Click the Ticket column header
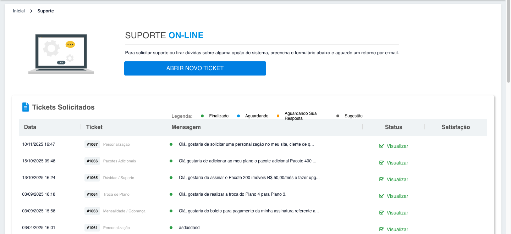The height and width of the screenshot is (234, 511). click(94, 127)
